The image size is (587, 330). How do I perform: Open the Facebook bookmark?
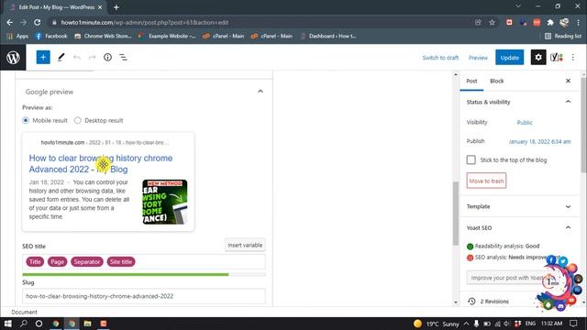click(51, 36)
